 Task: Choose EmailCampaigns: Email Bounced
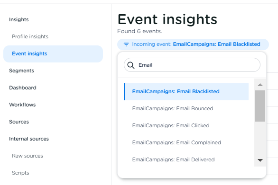(186, 109)
